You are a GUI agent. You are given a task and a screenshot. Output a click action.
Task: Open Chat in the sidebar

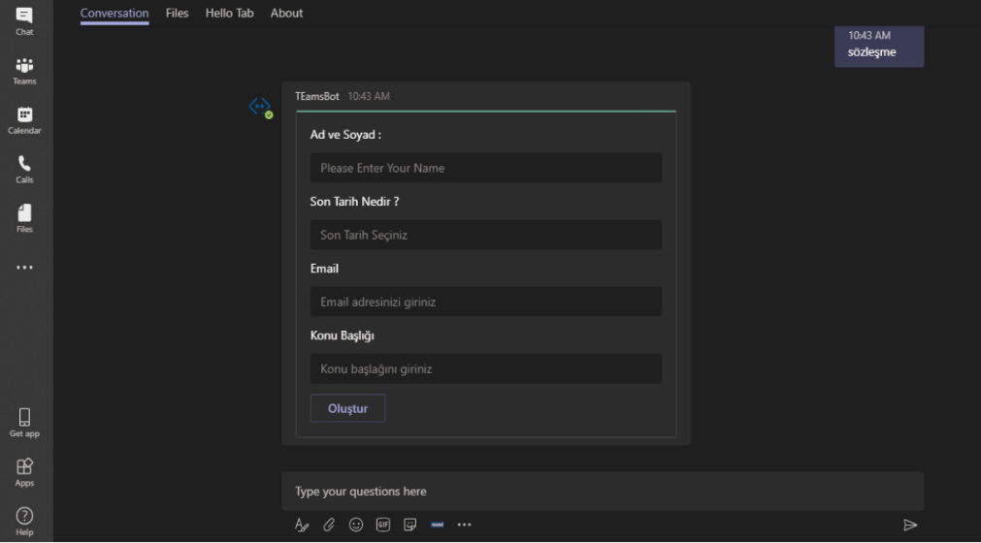click(24, 21)
